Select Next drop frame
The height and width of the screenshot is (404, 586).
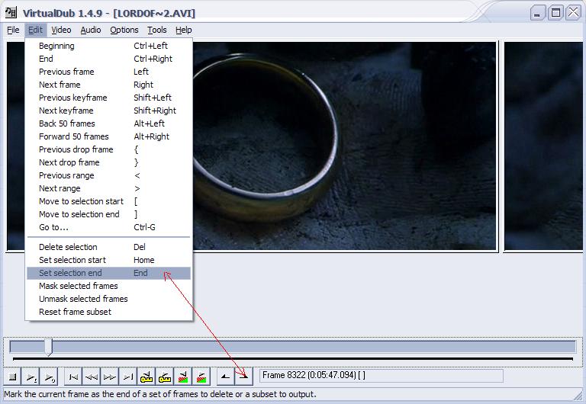pos(109,162)
